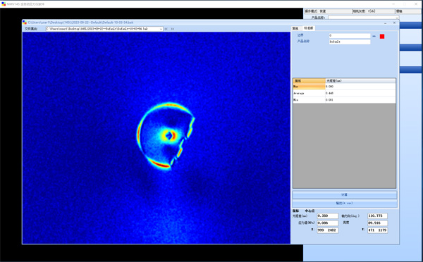Click the product name field showing Default
The width and height of the screenshot is (423, 262).
point(350,42)
